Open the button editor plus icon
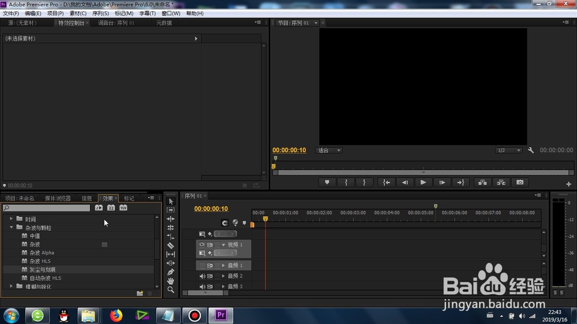 click(568, 184)
